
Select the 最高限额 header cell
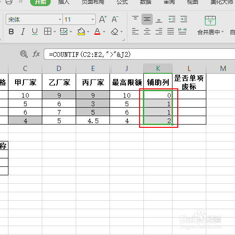[x=127, y=82]
